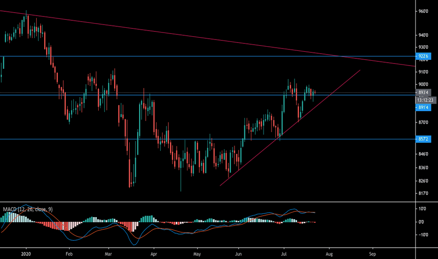Click the 846'0 price scale value
Image resolution: width=438 pixels, height=259 pixels.
pyautogui.click(x=423, y=154)
